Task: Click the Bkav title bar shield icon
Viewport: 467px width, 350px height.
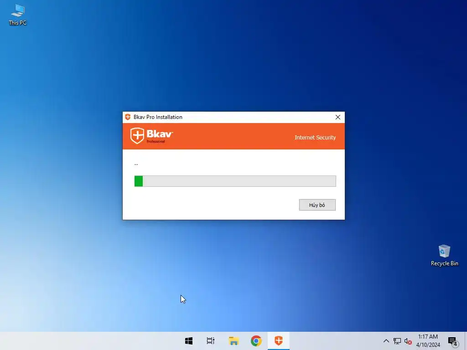Action: [128, 117]
